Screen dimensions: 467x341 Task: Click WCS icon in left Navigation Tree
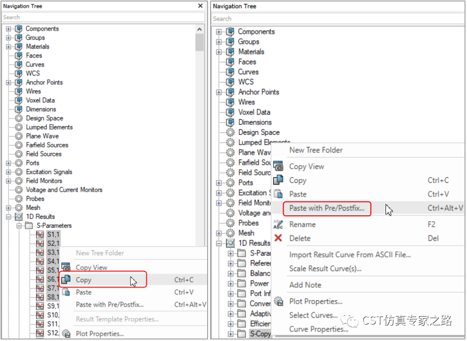coord(19,73)
